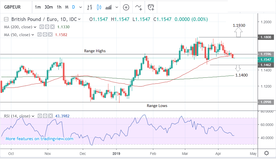Select the 1m timeframe
Screen dimensions: 276x159
coord(38,7)
